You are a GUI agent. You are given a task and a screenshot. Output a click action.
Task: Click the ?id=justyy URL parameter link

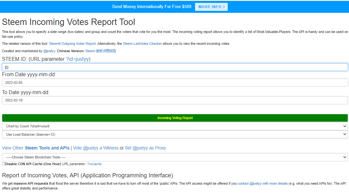(x=77, y=59)
